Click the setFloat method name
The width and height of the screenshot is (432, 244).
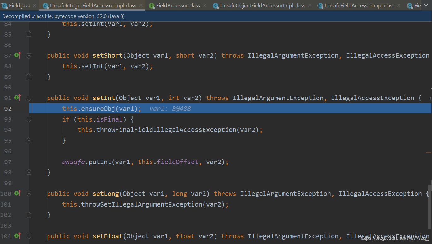[x=108, y=236]
